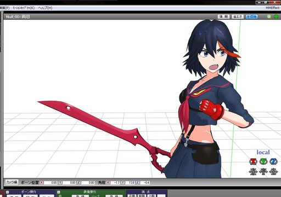
Task: Click the 角度 X field showing -1.7
Action: pyautogui.click(x=116, y=182)
